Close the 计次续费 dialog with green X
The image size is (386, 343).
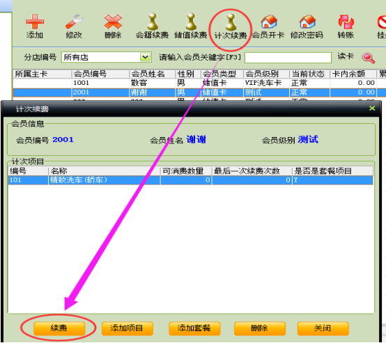[372, 108]
